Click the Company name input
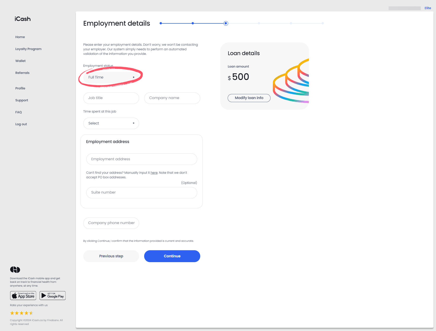 point(172,98)
